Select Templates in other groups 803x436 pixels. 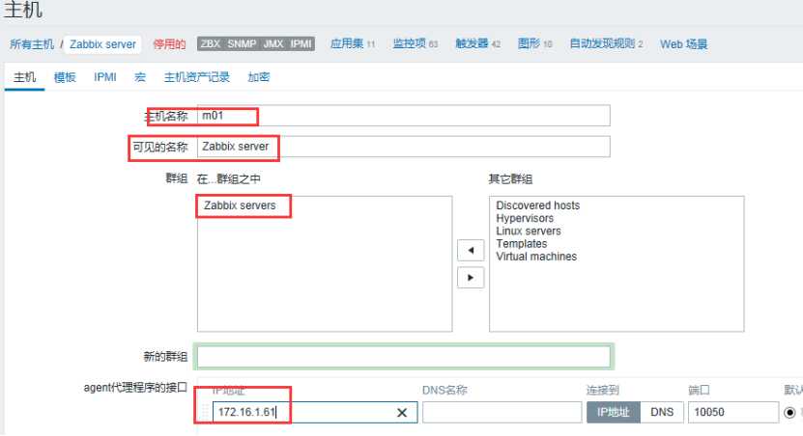tap(522, 244)
